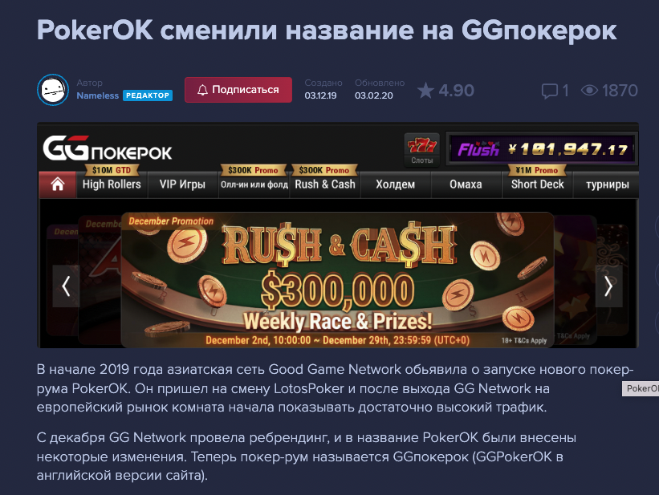Switch to the Холдем tab
The width and height of the screenshot is (659, 495).
tap(396, 184)
